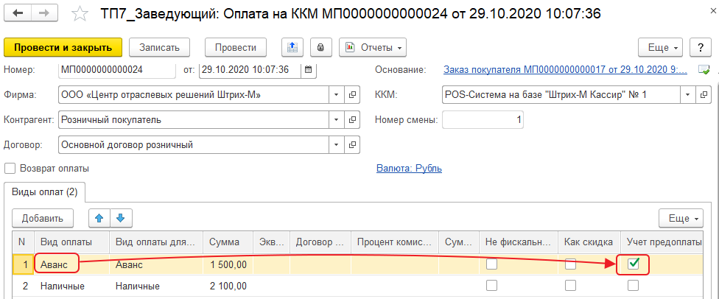The height and width of the screenshot is (299, 719).
Task: Click the upload document structure icon
Action: pyautogui.click(x=292, y=47)
